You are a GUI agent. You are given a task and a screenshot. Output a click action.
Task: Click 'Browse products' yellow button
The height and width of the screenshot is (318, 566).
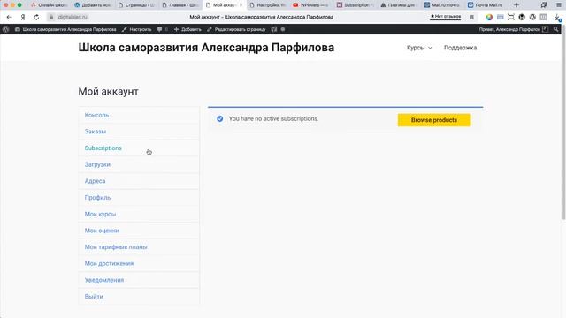[434, 120]
